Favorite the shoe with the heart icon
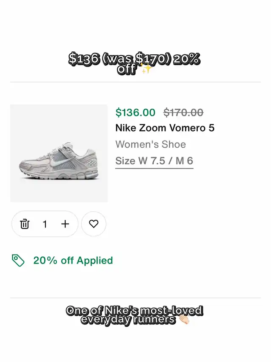The width and height of the screenshot is (271, 362). pyautogui.click(x=94, y=224)
